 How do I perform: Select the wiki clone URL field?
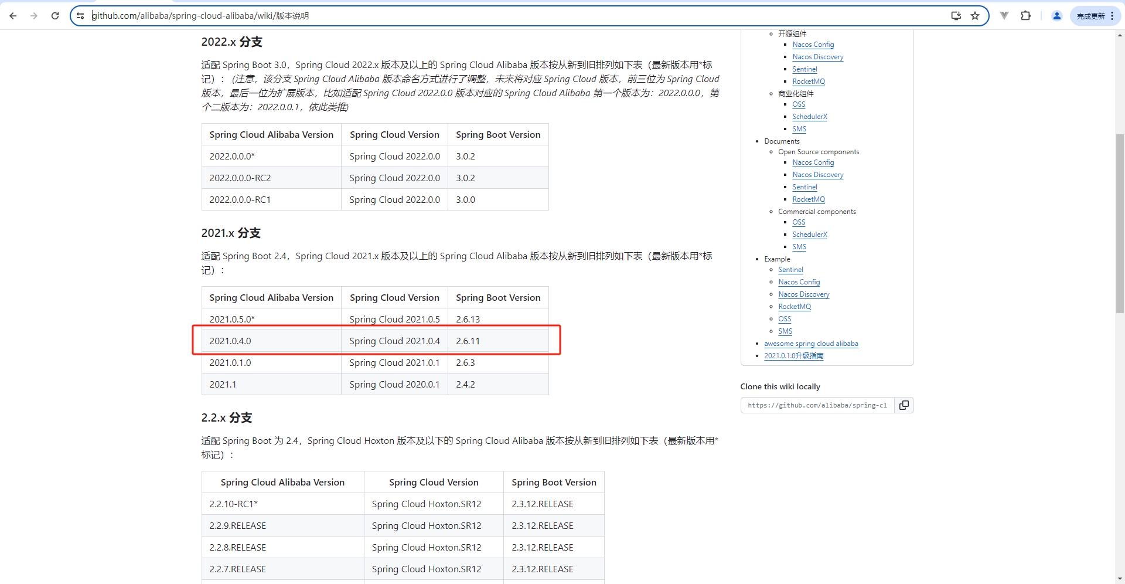coord(817,405)
